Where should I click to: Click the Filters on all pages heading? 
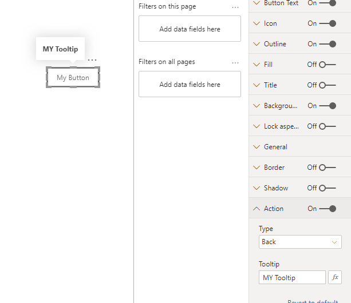[167, 62]
